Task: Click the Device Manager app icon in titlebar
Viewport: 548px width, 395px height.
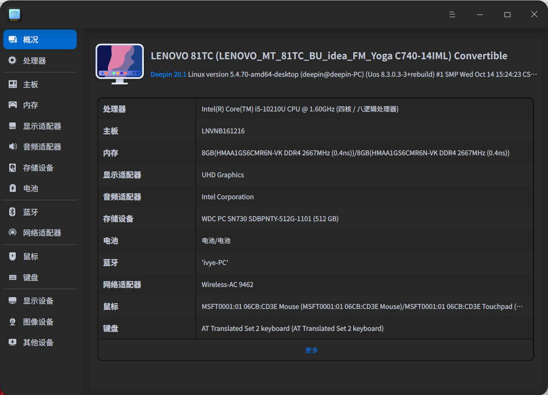Action: tap(14, 14)
